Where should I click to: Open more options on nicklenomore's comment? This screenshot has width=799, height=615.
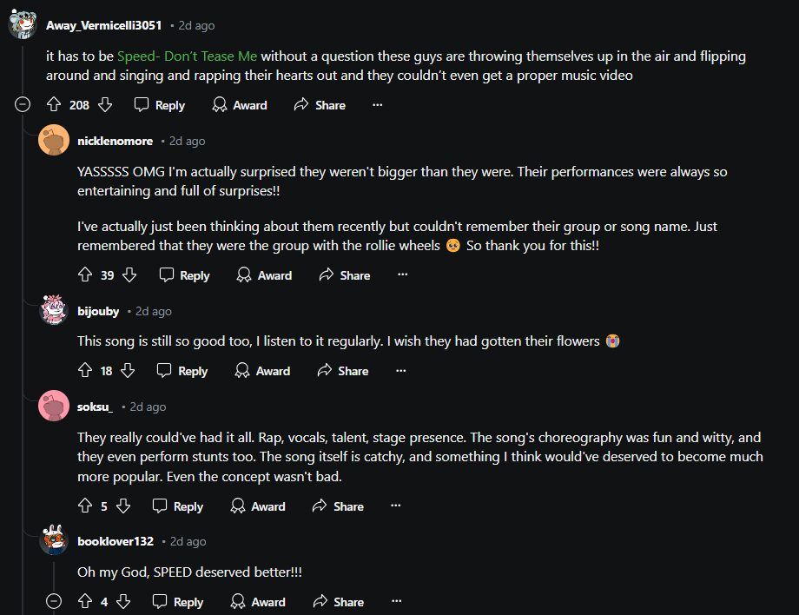click(x=402, y=275)
